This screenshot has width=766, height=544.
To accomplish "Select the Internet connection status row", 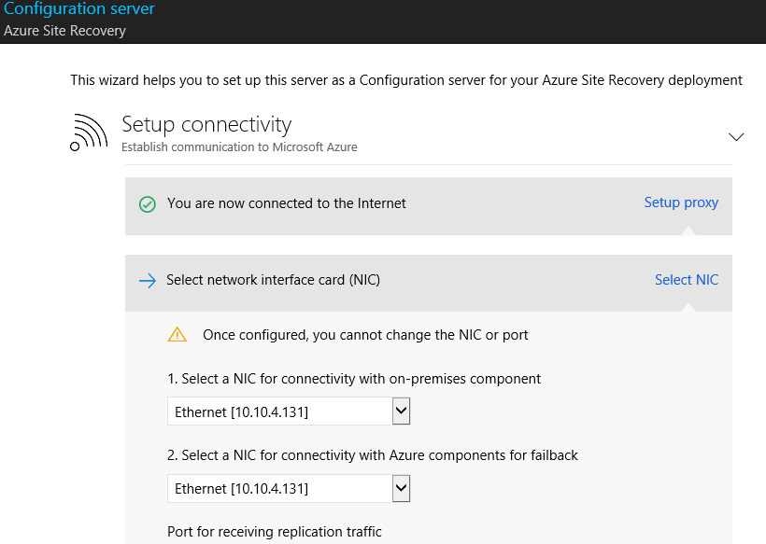I will 429,206.
